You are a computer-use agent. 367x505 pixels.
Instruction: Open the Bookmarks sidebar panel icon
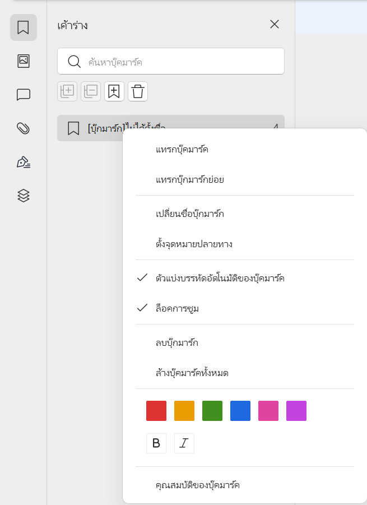click(x=24, y=27)
